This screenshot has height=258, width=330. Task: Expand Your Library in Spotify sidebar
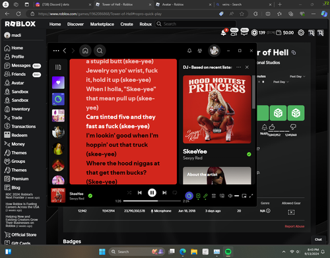coord(58,67)
